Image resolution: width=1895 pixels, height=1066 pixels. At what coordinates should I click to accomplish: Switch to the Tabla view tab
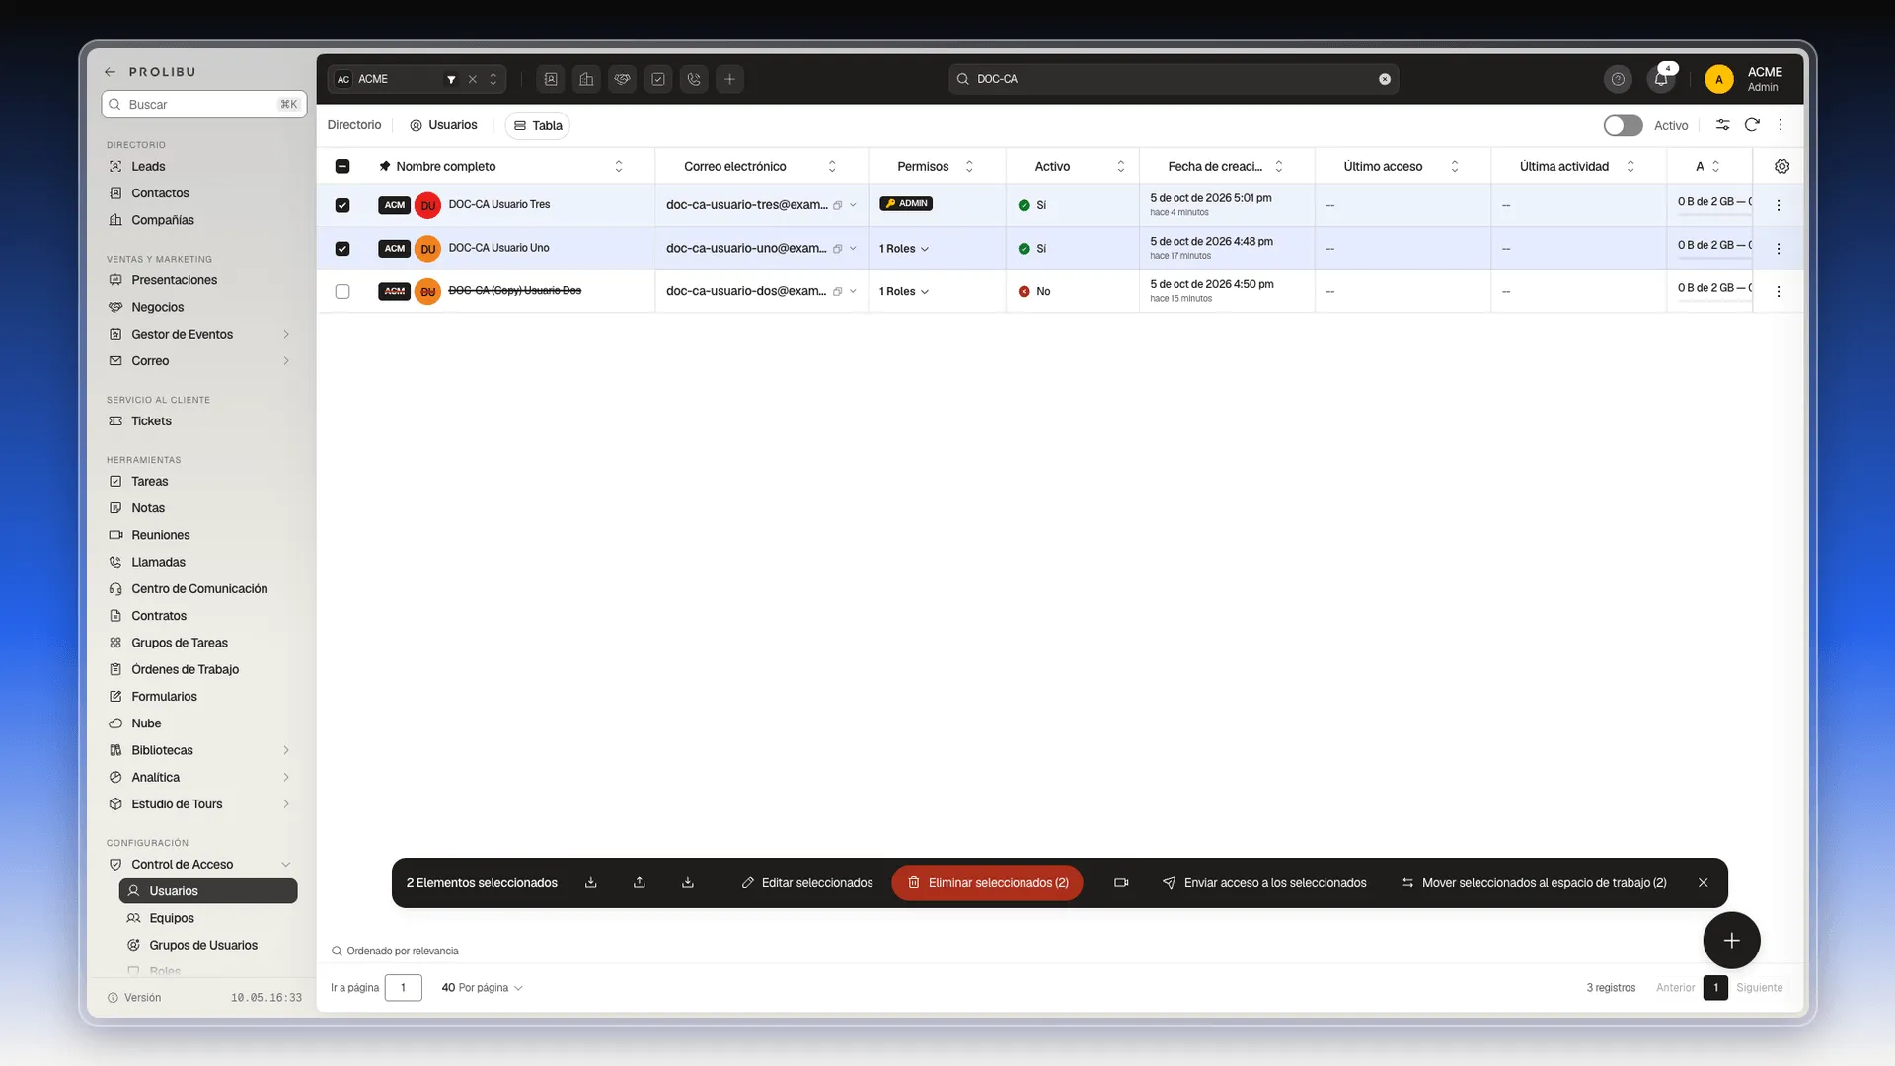tap(538, 125)
